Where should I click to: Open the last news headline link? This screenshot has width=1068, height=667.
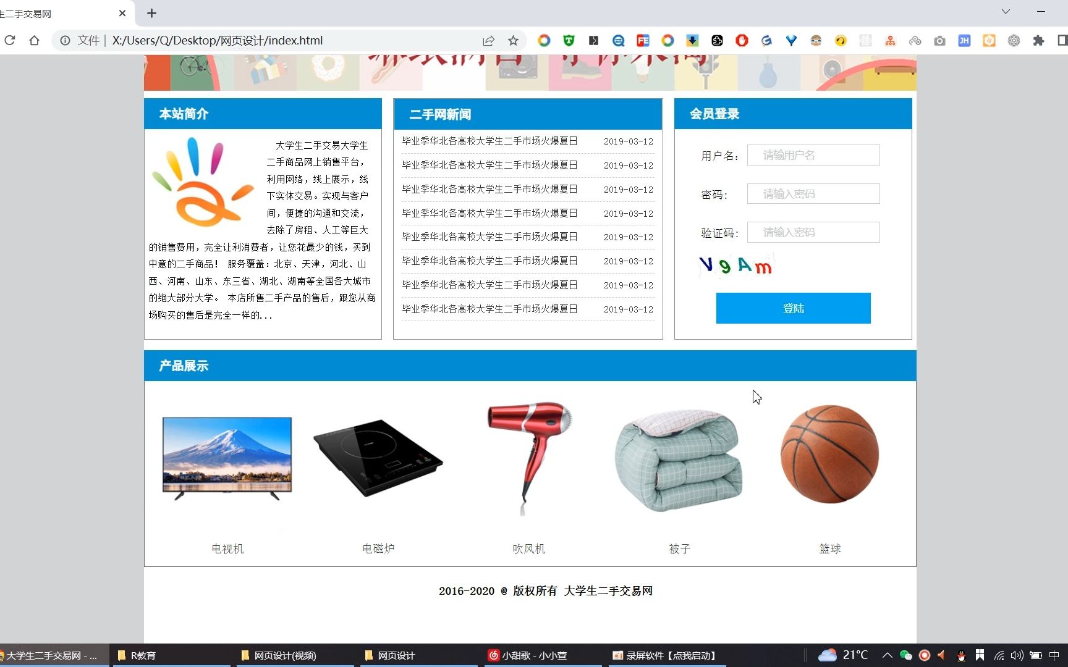pyautogui.click(x=489, y=309)
